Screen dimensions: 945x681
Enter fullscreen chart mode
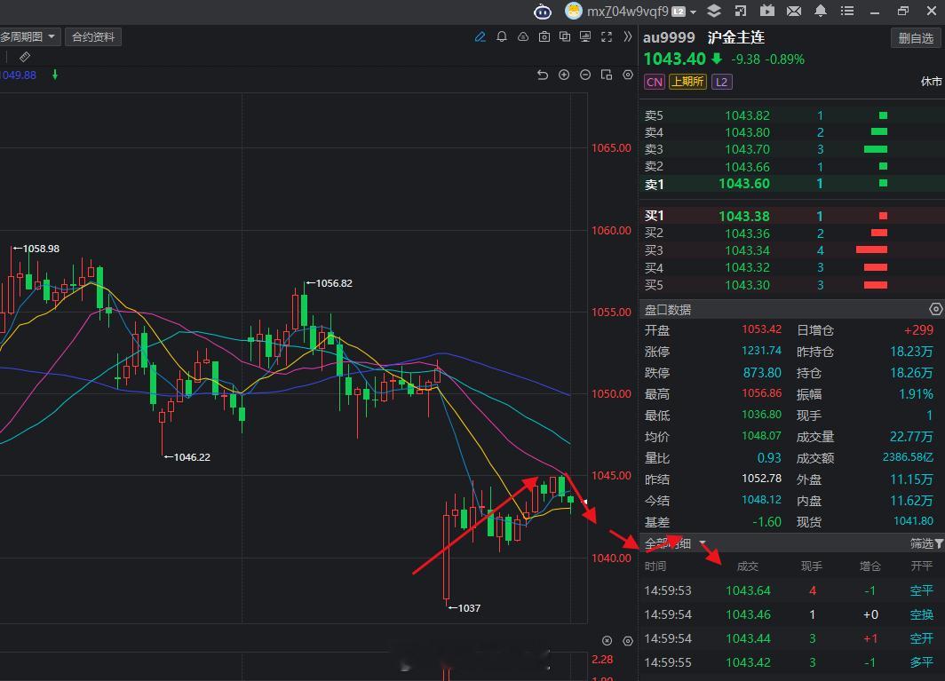607,36
